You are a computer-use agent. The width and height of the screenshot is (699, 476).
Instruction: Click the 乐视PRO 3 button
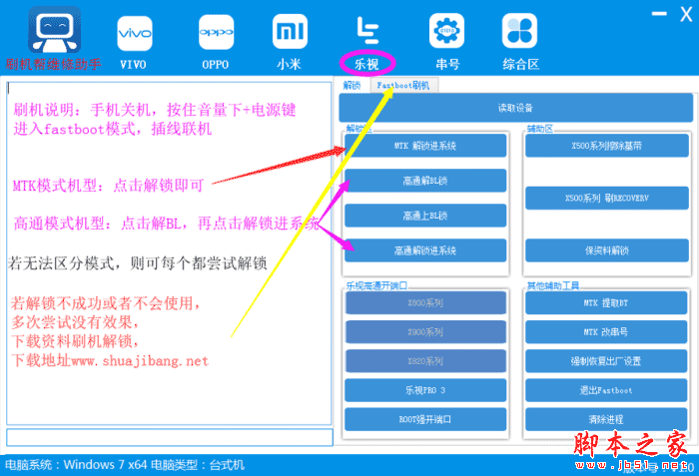[425, 390]
